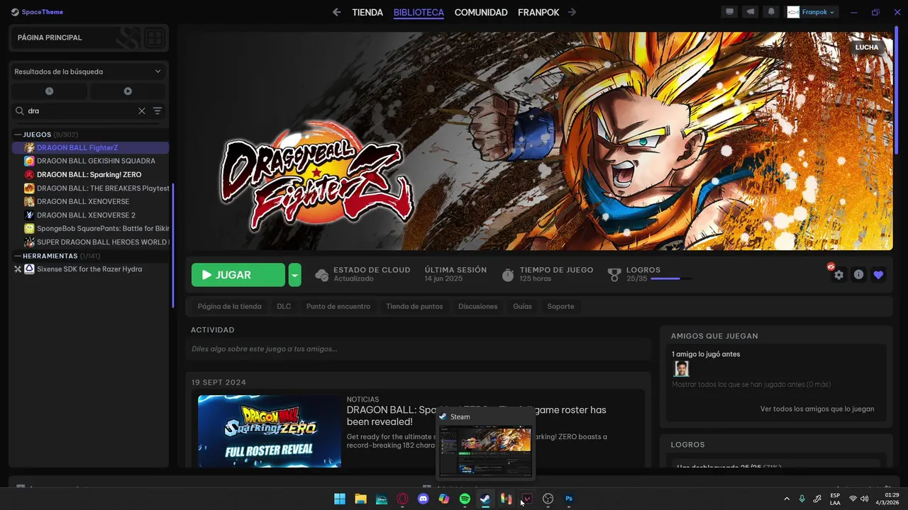908x510 pixels.
Task: Open game settings gear icon
Action: point(839,275)
